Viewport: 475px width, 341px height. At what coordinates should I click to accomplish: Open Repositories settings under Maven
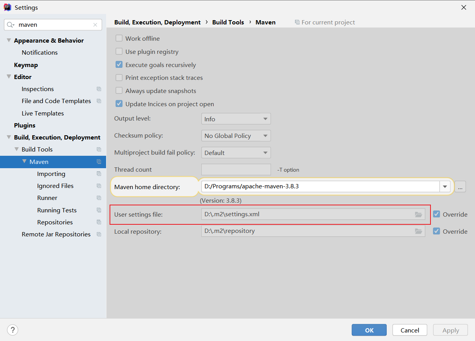pyautogui.click(x=55, y=222)
